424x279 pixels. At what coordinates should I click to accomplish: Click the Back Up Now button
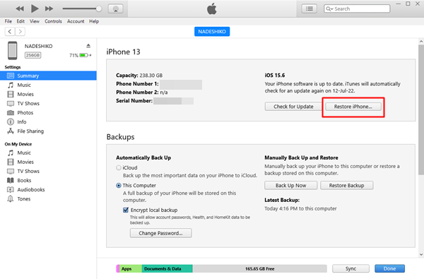click(290, 186)
